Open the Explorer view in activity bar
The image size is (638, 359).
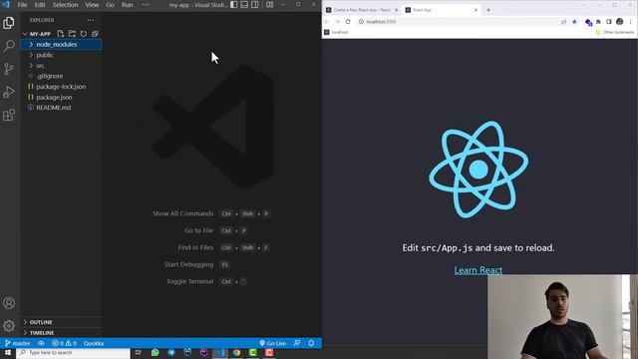pyautogui.click(x=9, y=23)
